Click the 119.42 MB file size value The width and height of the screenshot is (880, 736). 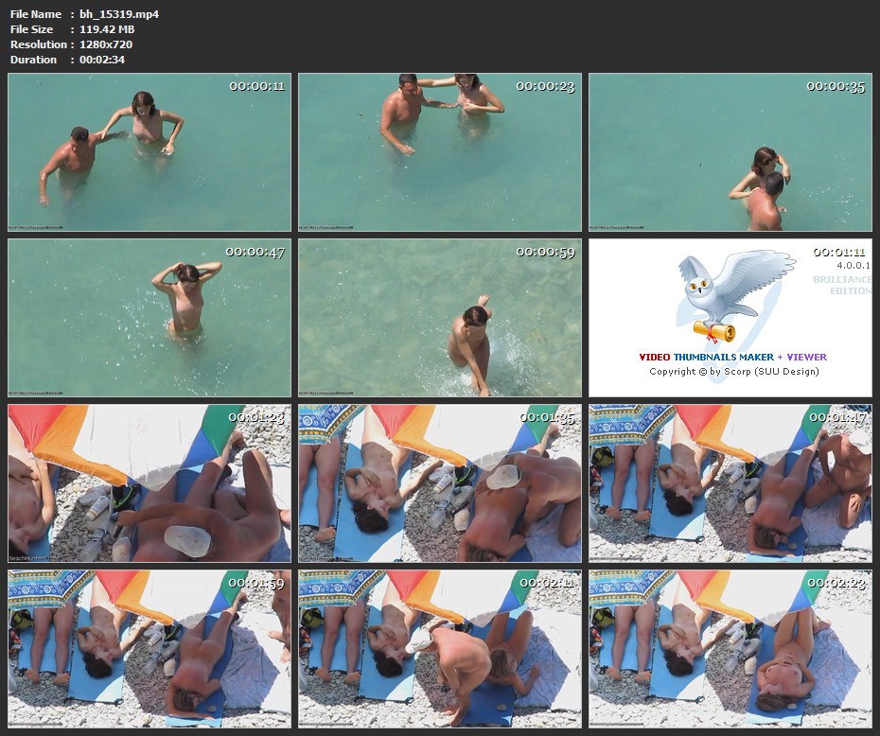[x=107, y=29]
